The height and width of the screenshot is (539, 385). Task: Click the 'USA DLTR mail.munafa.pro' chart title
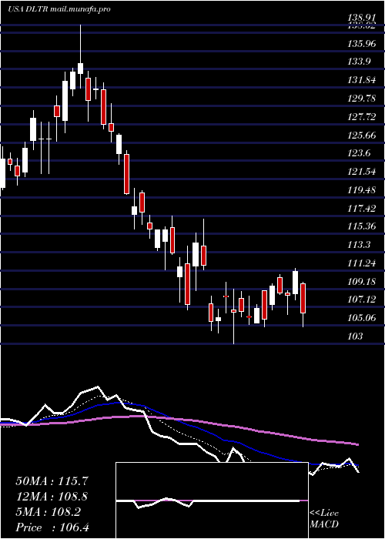(59, 9)
